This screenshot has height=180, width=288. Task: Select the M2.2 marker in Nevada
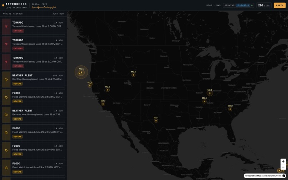click(108, 90)
